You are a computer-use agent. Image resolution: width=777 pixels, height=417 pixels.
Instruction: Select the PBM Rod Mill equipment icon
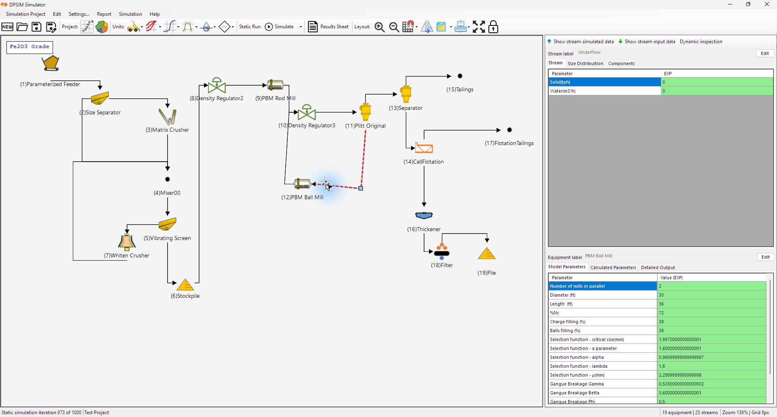coord(276,85)
